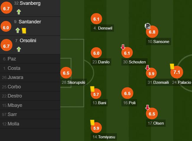
Task: Click green sub-in arrow under Orsolini
Action: click(x=19, y=49)
